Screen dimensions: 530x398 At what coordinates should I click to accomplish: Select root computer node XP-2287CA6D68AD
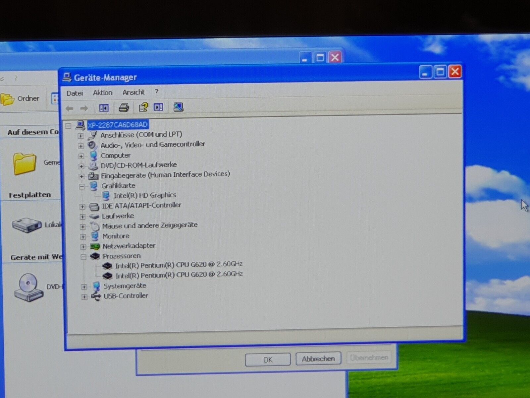(118, 125)
